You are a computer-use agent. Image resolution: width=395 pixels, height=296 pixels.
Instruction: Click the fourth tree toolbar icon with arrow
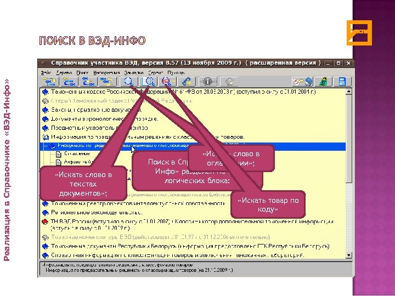107,82
